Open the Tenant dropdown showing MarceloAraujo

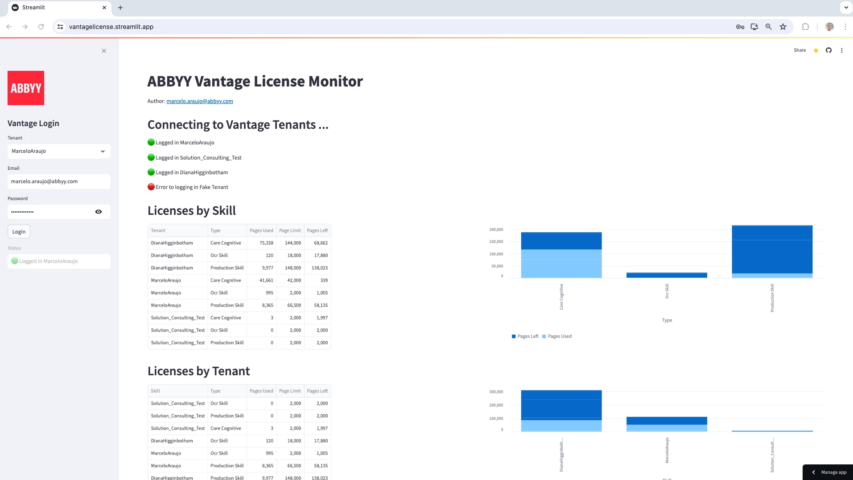pos(59,151)
